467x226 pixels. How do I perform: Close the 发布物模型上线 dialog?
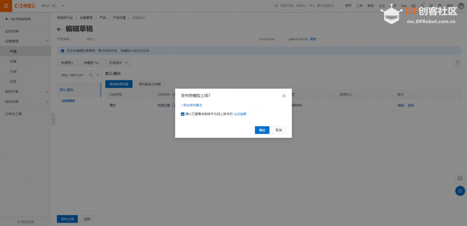[x=284, y=96]
